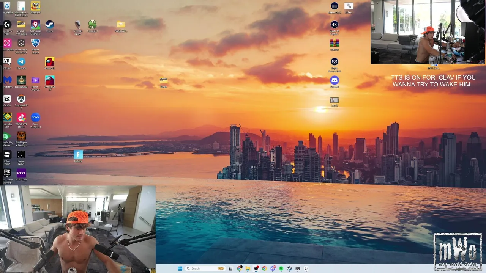Open Logitech G HUB shortcut

click(7, 27)
